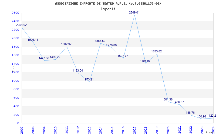Screen dimensions: 216x135
Task: Click the 504.38 value label
Action: click(x=168, y=99)
